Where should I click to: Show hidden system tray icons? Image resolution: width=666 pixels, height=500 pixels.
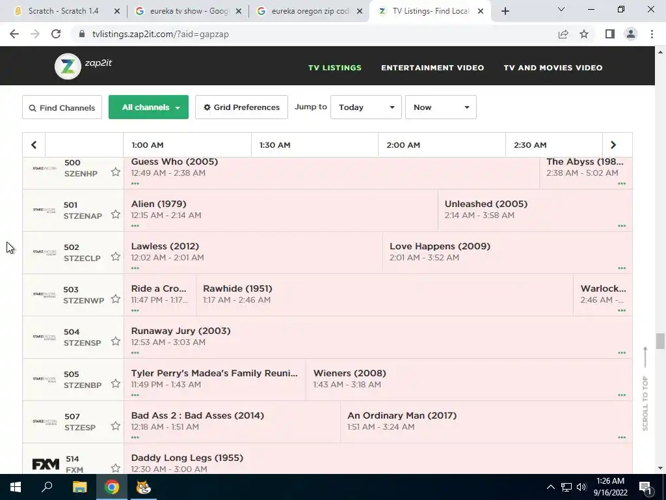(550, 487)
